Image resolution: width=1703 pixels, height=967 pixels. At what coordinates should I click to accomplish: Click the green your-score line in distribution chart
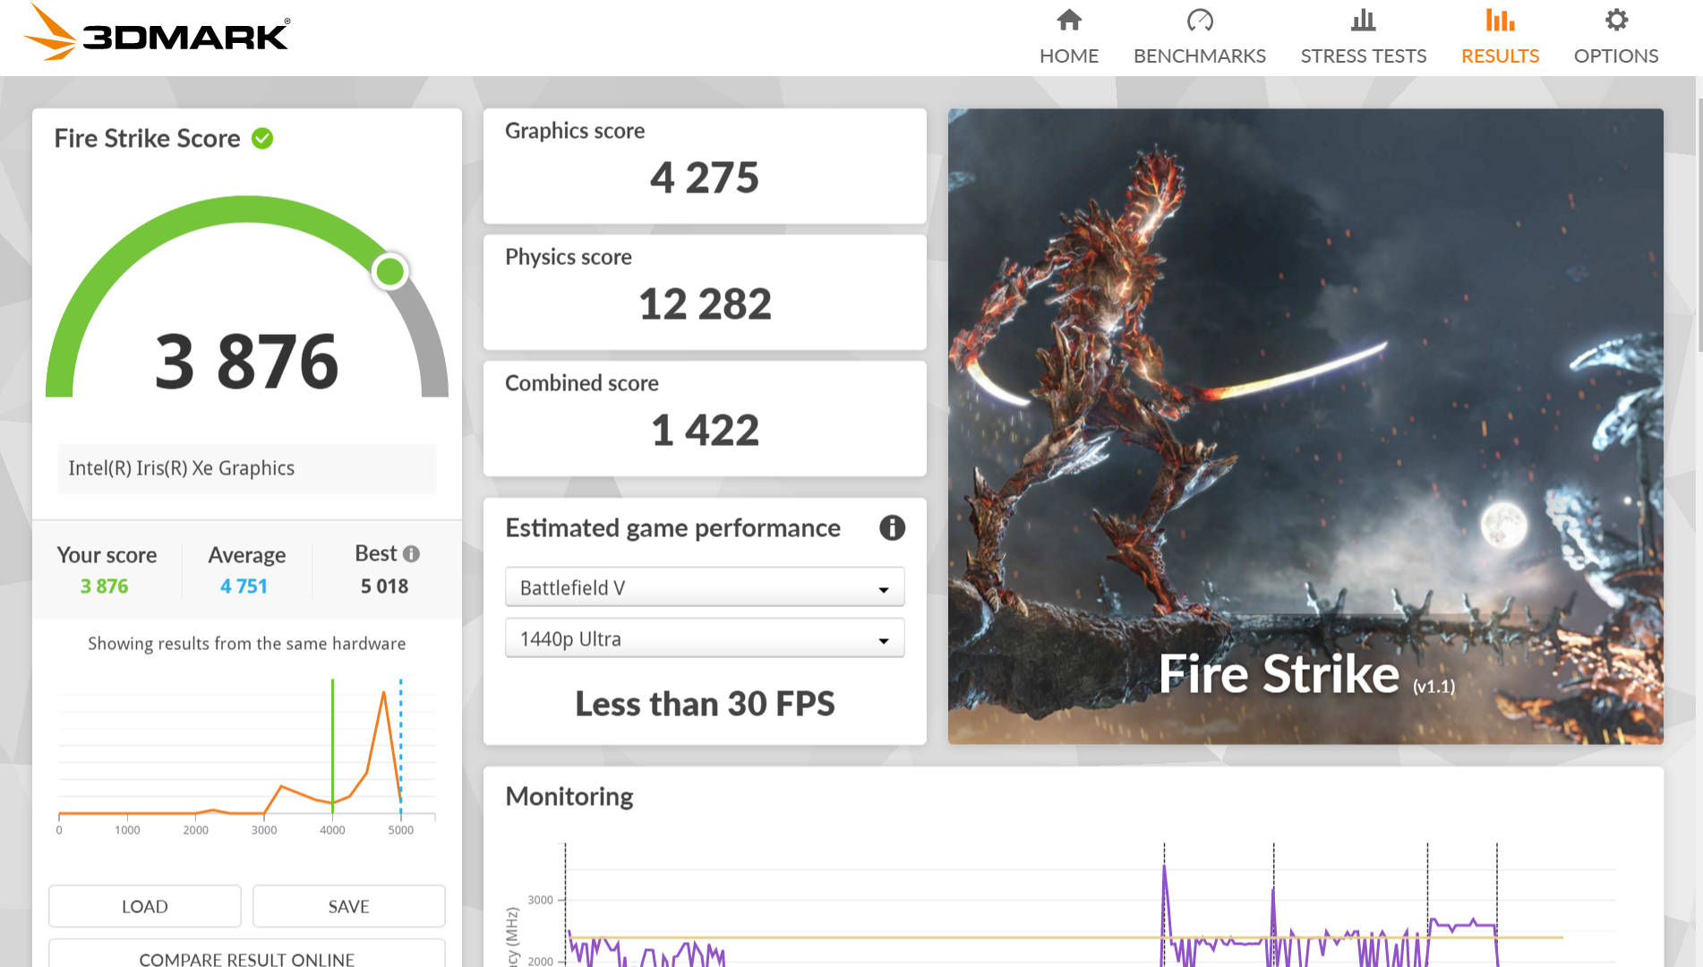tap(332, 746)
